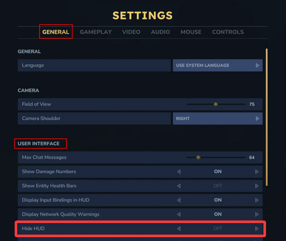Open the Language selector showing USE SYSTEM LANGUAGE
This screenshot has width=286, height=241.
pos(218,65)
